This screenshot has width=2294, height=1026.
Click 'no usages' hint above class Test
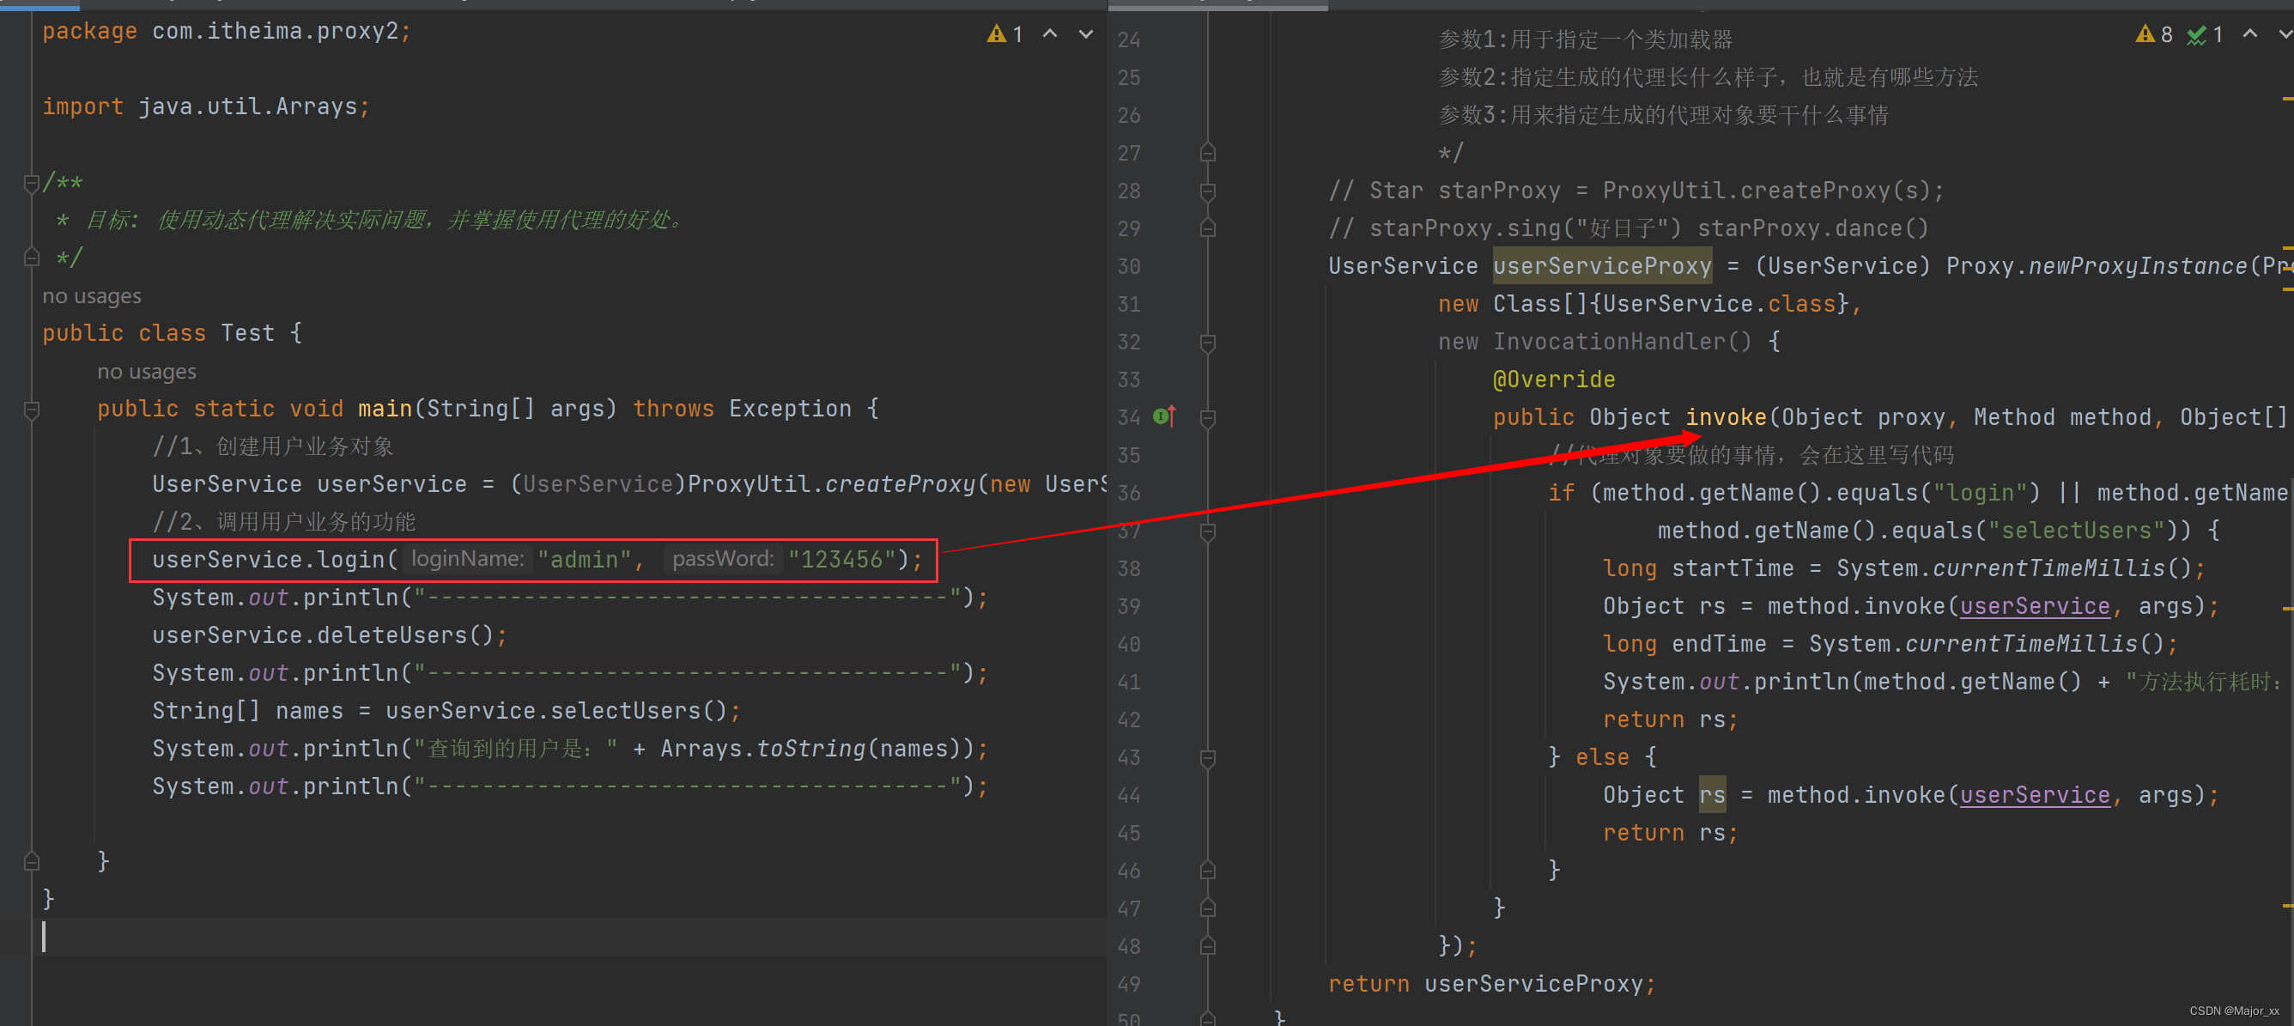[x=92, y=296]
